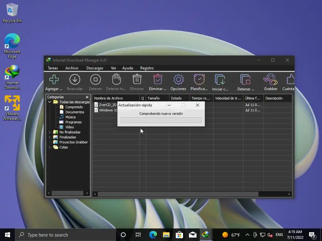Click the Reanudar download arrow icon
322x241 pixels.
click(x=75, y=79)
